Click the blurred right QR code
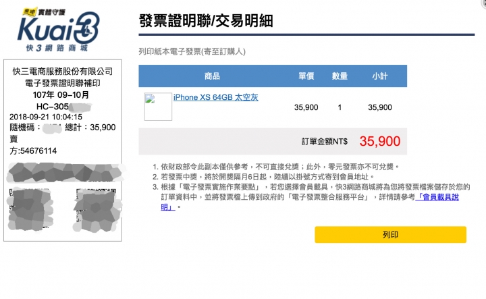Screen dimensions: 486x299 pyautogui.click(x=97, y=211)
